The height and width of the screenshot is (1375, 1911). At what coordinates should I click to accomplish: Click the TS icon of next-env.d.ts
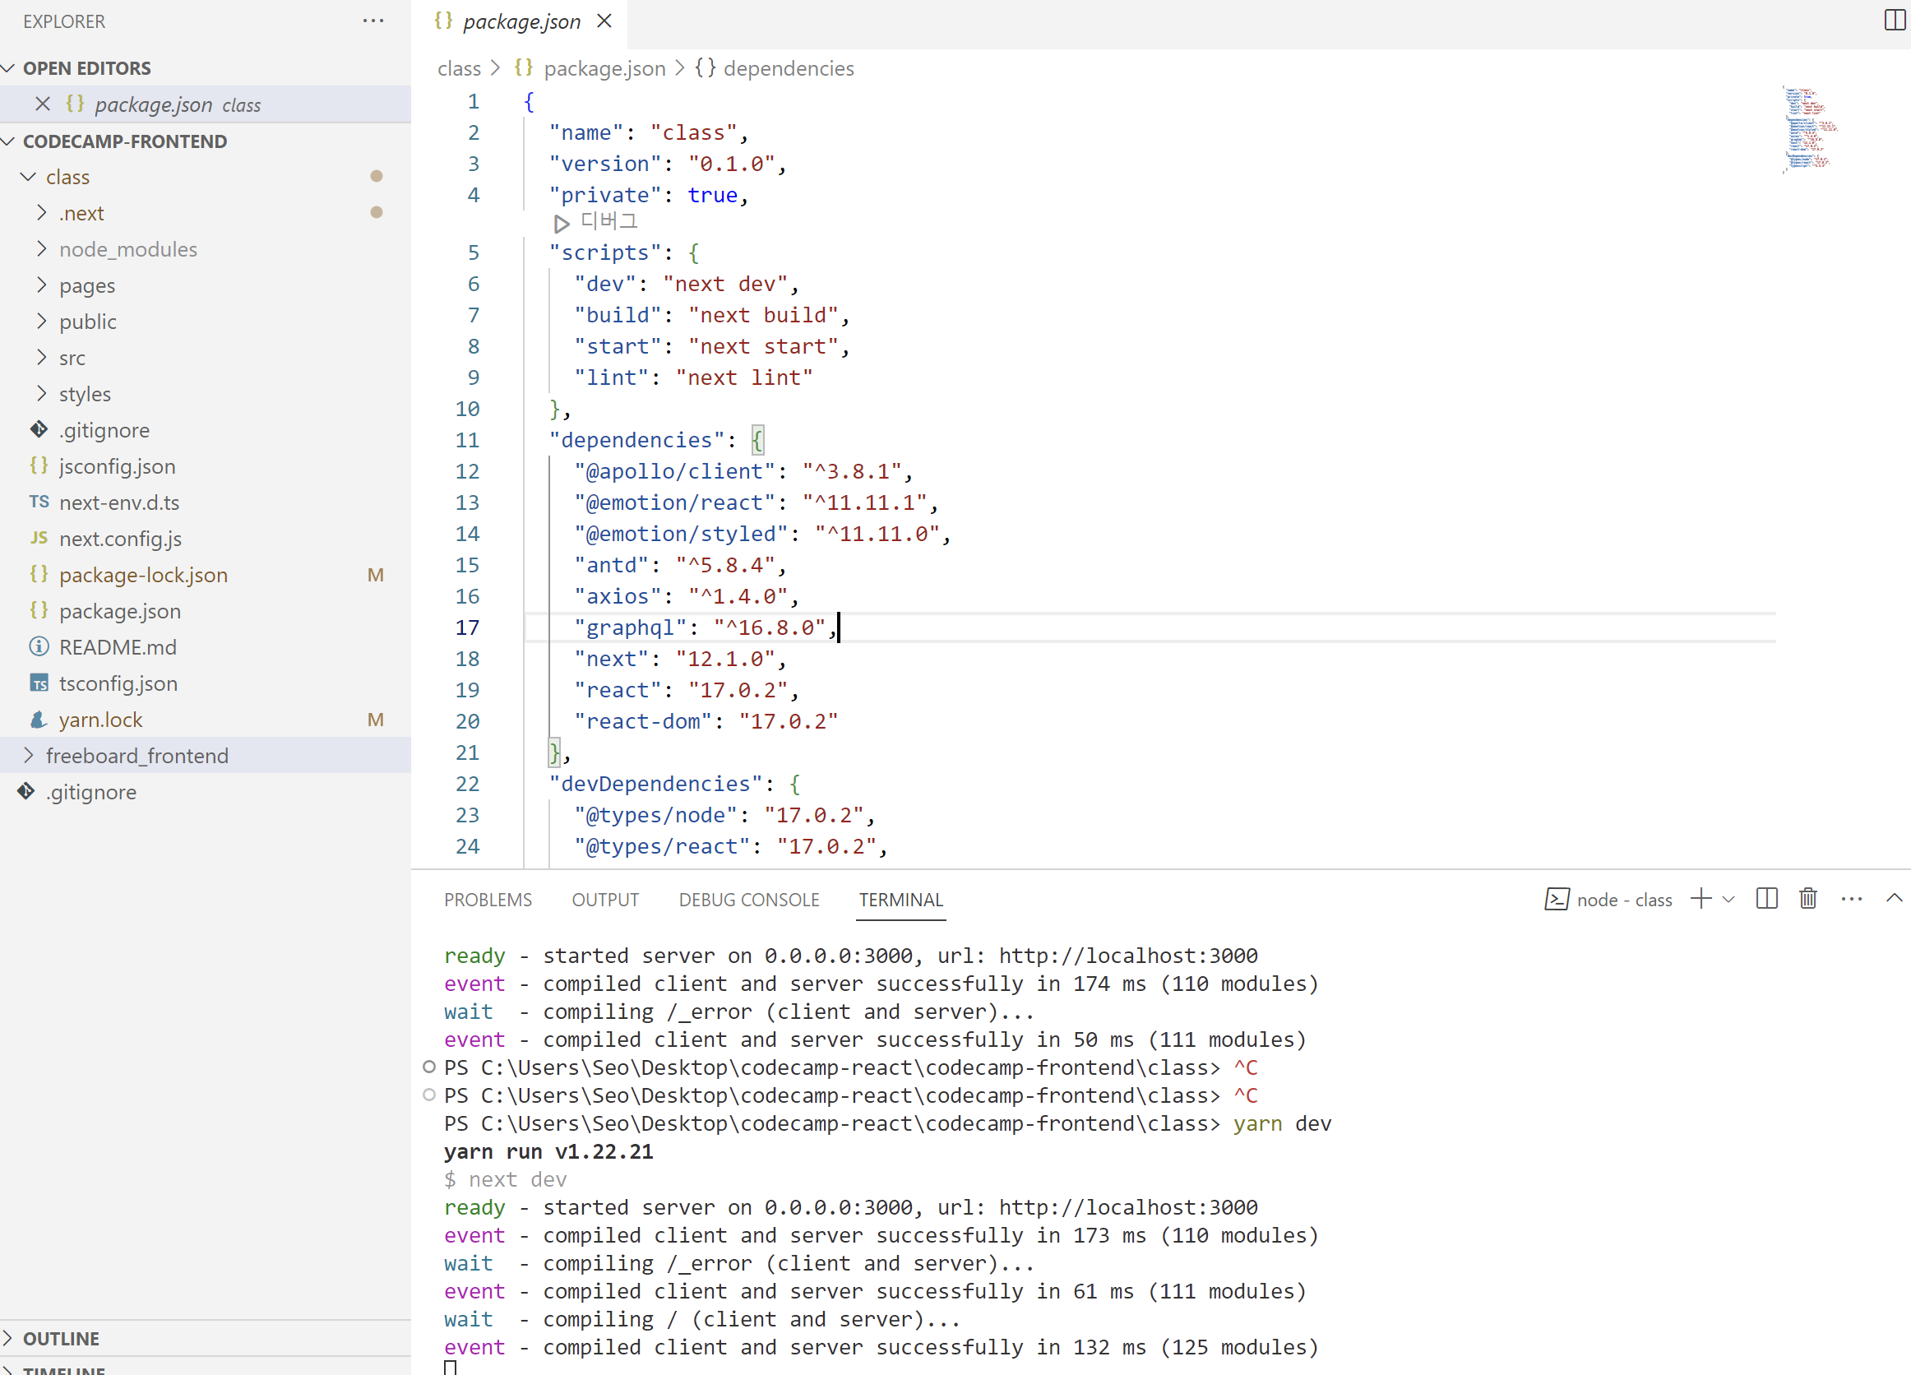point(39,502)
